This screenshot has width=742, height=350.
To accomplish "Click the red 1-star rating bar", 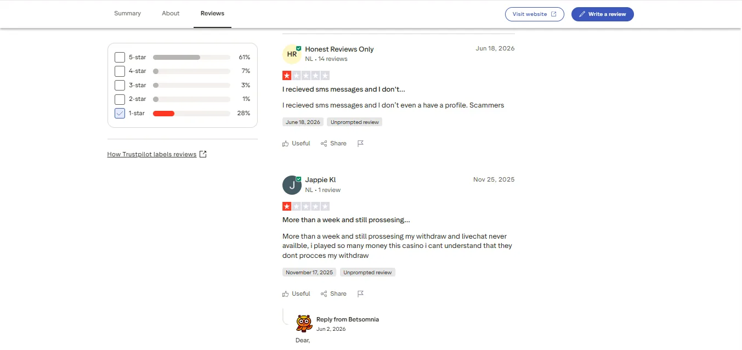I will [163, 114].
